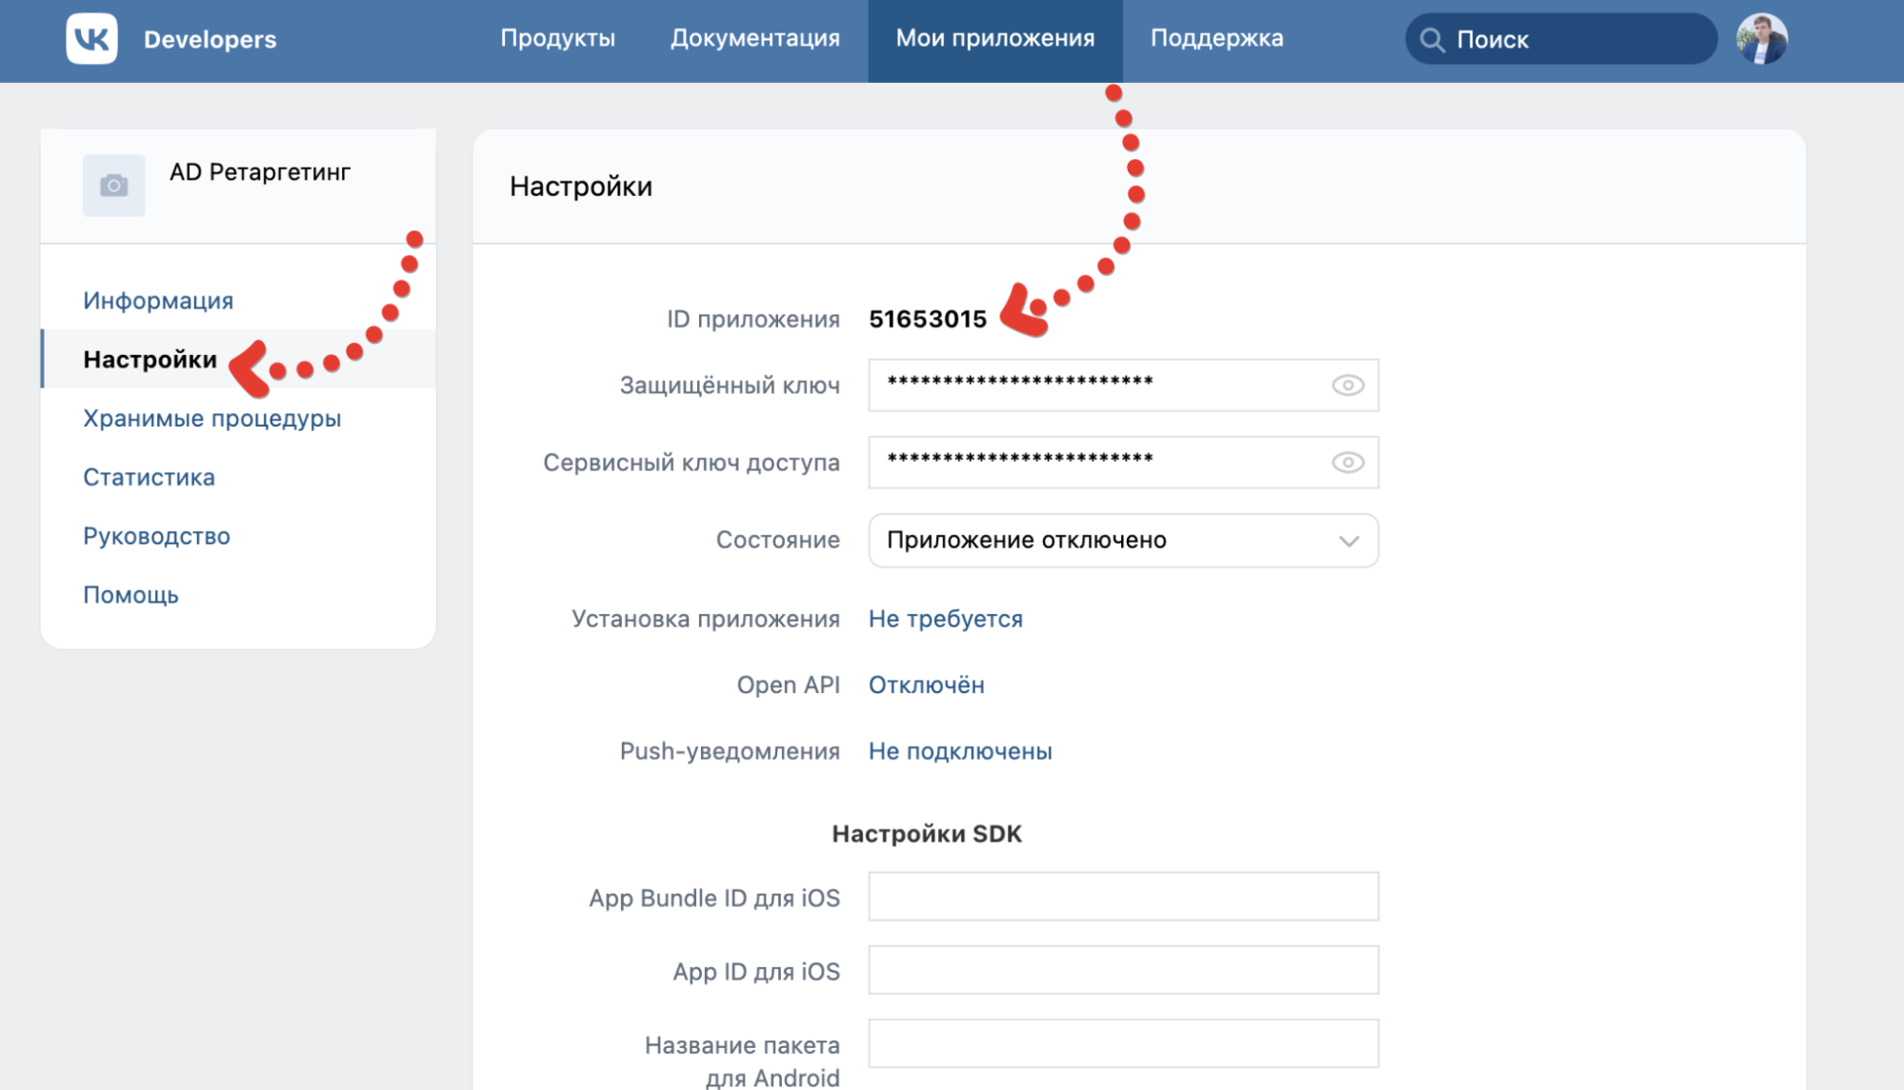Click the VK logo icon
Image resolution: width=1904 pixels, height=1090 pixels.
pos(91,39)
